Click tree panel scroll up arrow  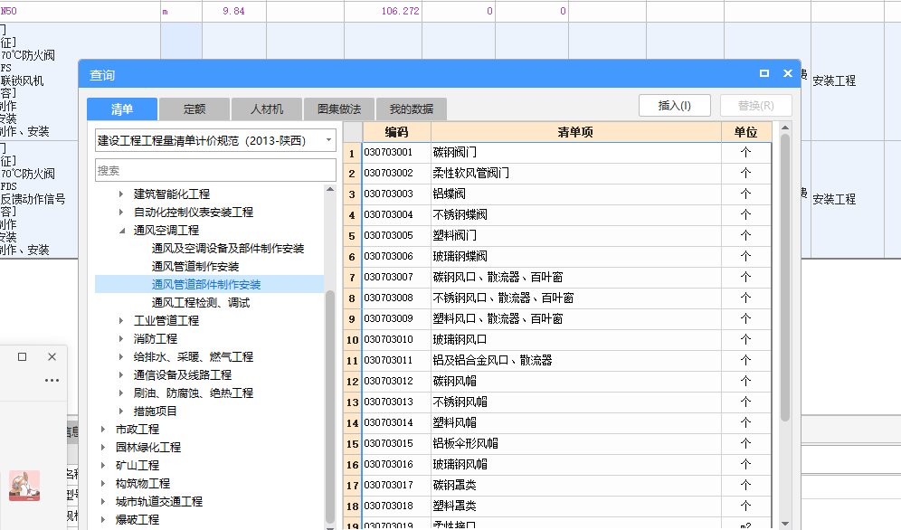tap(330, 190)
